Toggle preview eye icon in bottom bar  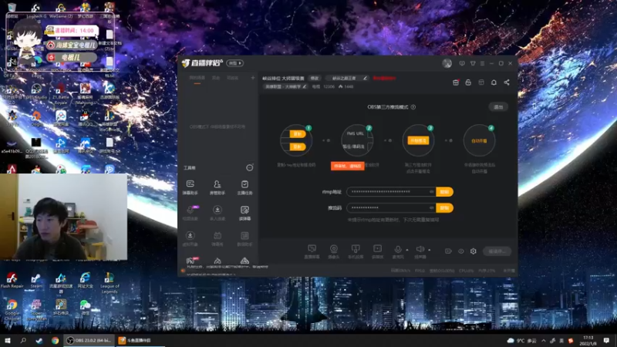point(460,251)
